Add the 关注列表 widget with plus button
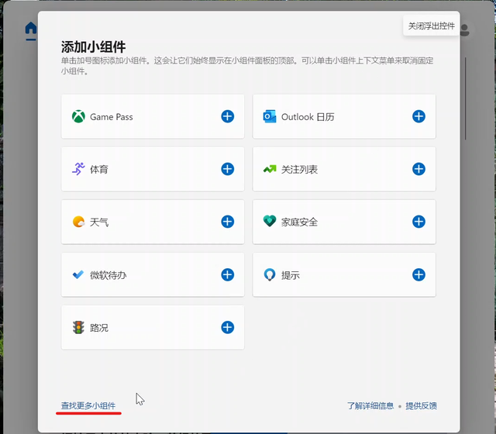This screenshot has width=496, height=434. [418, 169]
